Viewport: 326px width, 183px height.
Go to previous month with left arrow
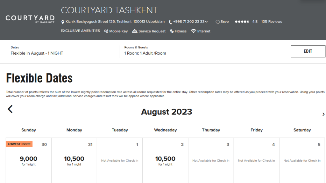(x=10, y=109)
